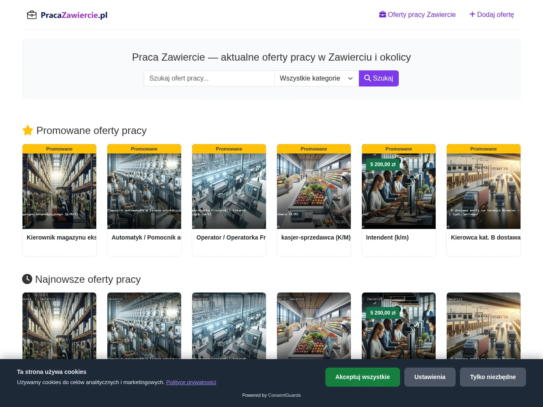Open promoted Automatyk / Pomocnik offer thumbnail
The height and width of the screenshot is (407, 543).
point(144,191)
